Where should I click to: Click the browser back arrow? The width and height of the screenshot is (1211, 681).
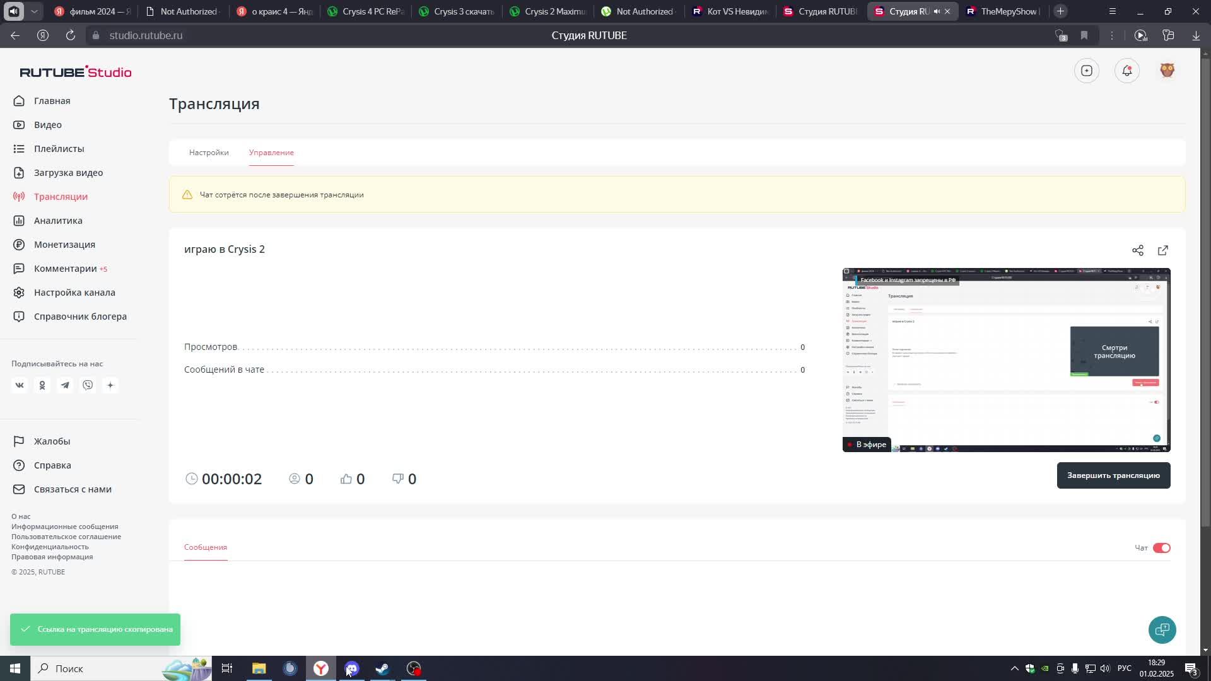tap(15, 35)
